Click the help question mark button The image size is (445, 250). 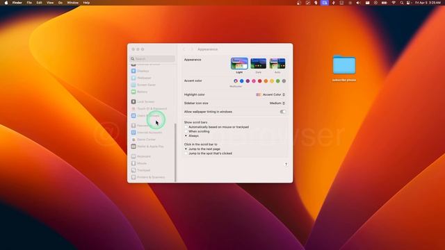coord(286,165)
